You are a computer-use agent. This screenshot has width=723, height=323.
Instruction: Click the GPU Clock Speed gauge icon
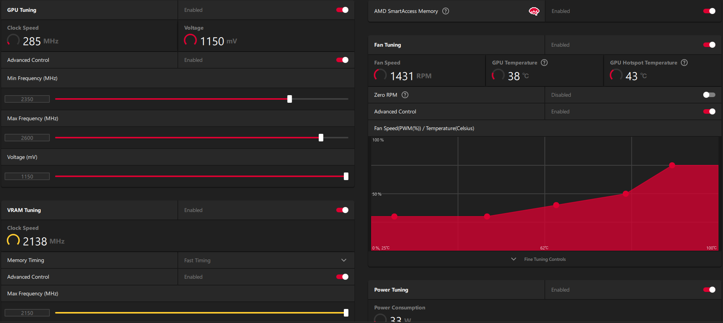tap(13, 40)
